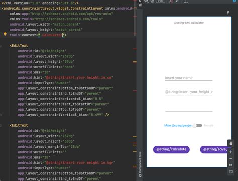The height and width of the screenshot is (181, 238).
Task: Select the @string/bmi_calculator title in preview
Action: (189, 23)
